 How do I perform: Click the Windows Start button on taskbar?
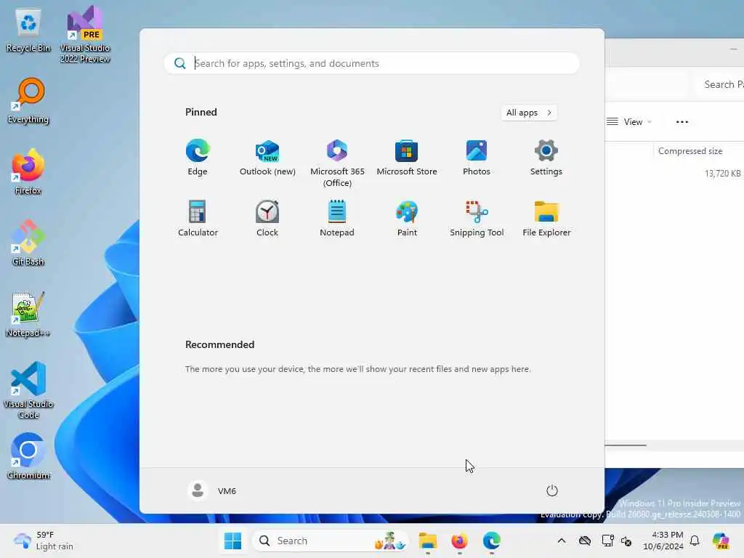point(232,541)
